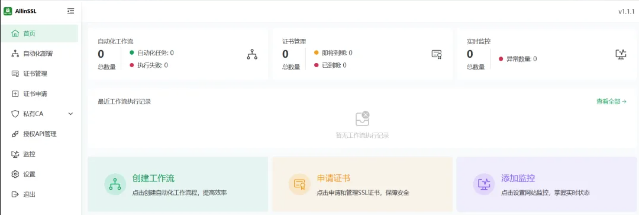Collapse the sidebar with the fold icon
Viewport: 639px width, 215px height.
71,11
